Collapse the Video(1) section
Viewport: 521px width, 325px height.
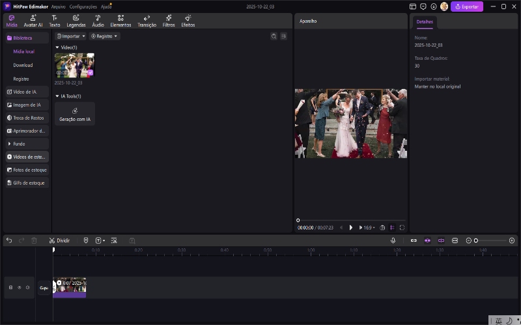57,47
